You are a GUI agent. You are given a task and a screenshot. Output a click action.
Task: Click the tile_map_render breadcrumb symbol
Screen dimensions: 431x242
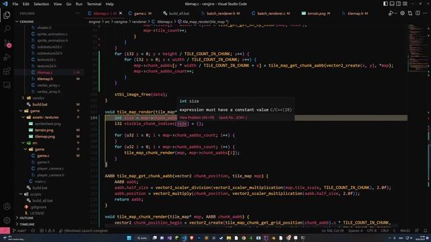203,22
